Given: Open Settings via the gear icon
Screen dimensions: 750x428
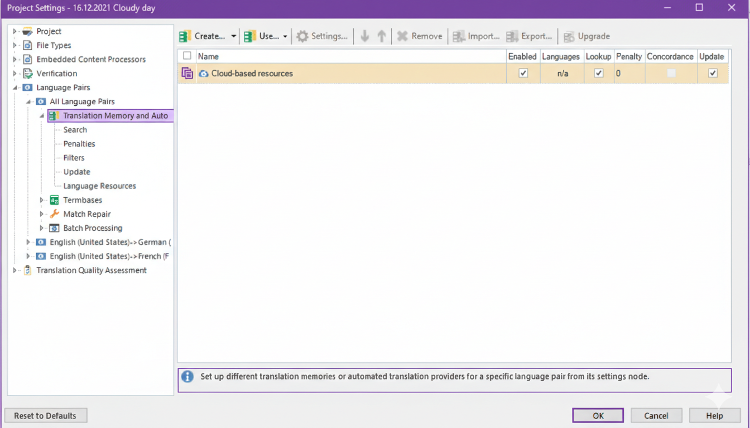Looking at the screenshot, I should click(302, 36).
